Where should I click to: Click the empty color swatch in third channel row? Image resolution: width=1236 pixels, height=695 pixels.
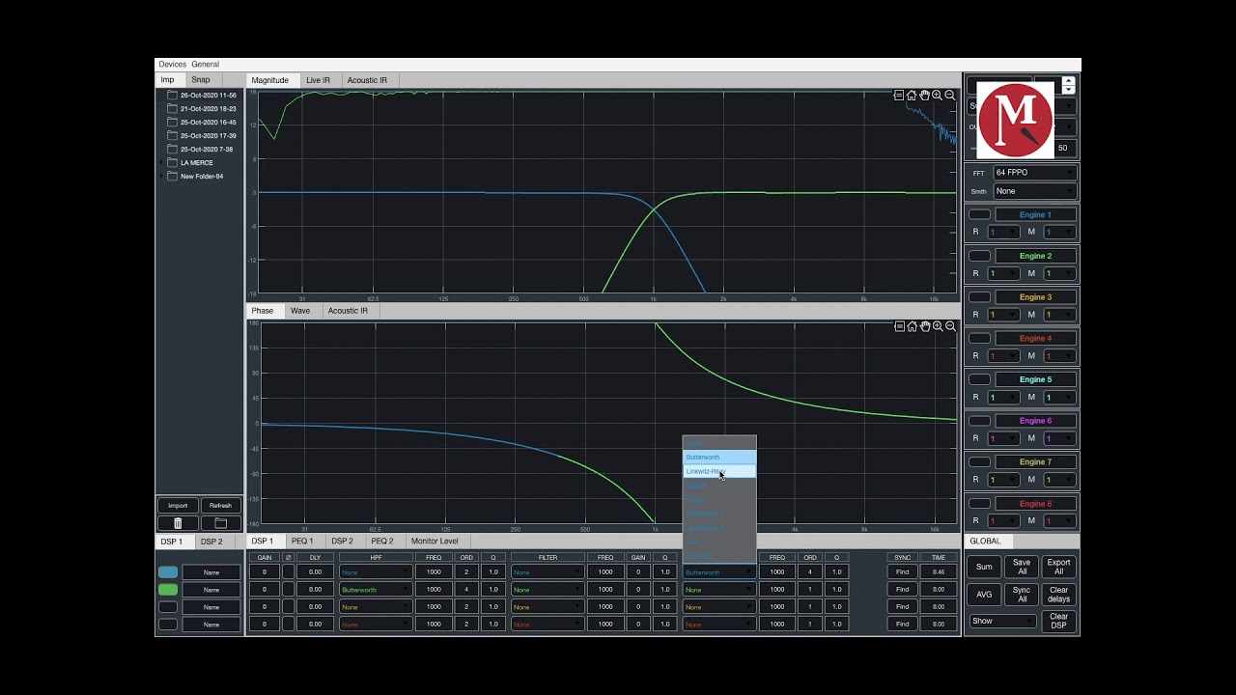pos(168,606)
